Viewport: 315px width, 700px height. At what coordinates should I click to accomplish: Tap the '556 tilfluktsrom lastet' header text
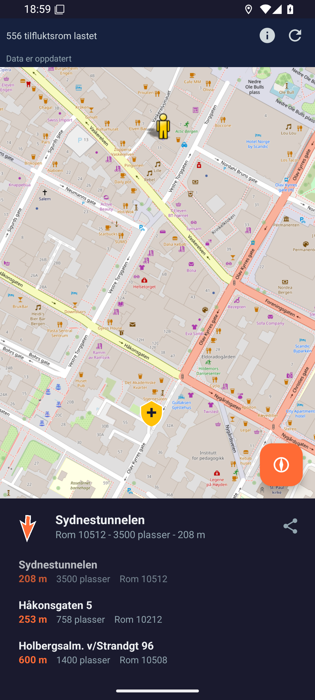pos(52,36)
